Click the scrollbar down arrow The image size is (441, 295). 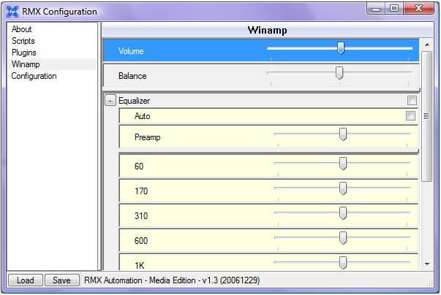pyautogui.click(x=427, y=264)
